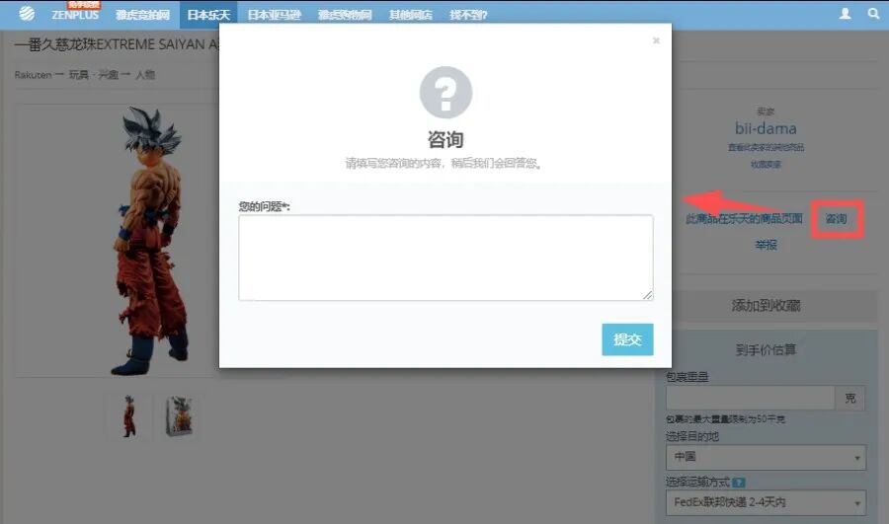889x524 pixels.
Task: Focus the 您的问题 text area
Action: tap(445, 258)
